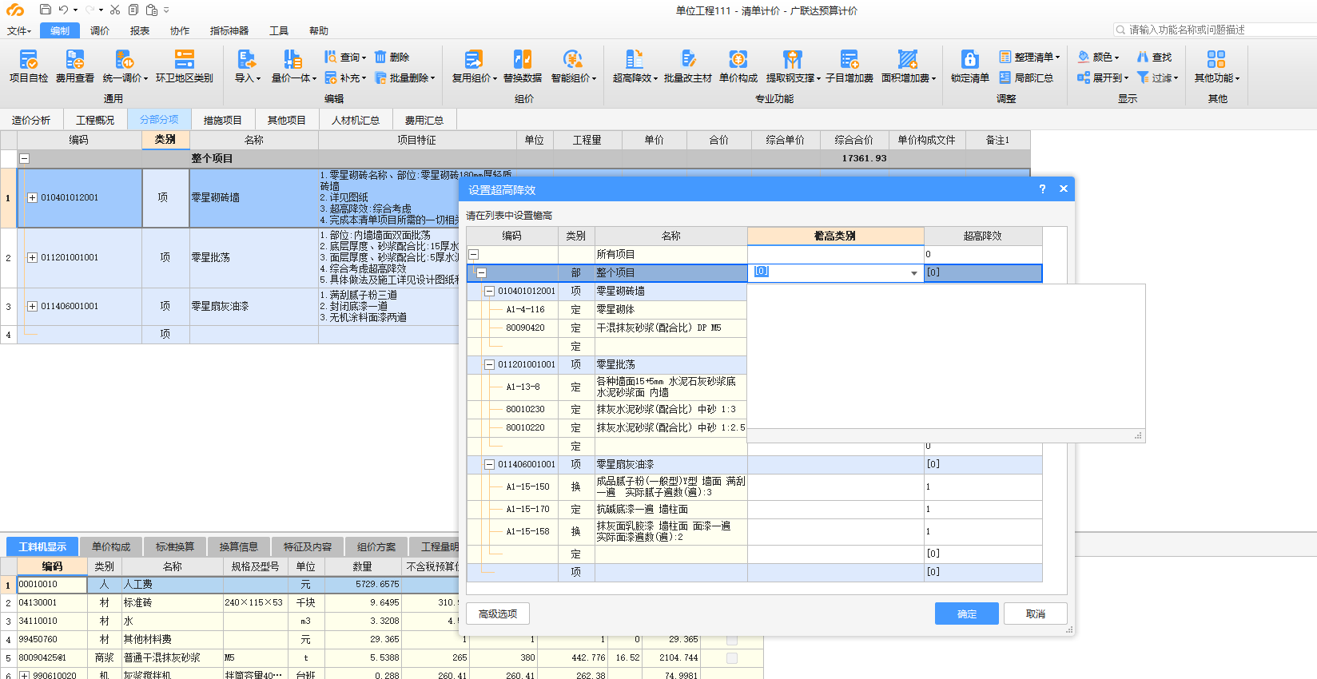Click the 项目自检 project self-check icon

pyautogui.click(x=29, y=59)
